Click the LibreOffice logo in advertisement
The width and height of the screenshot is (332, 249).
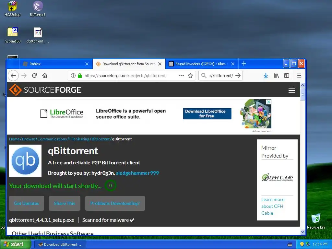tap(62, 114)
